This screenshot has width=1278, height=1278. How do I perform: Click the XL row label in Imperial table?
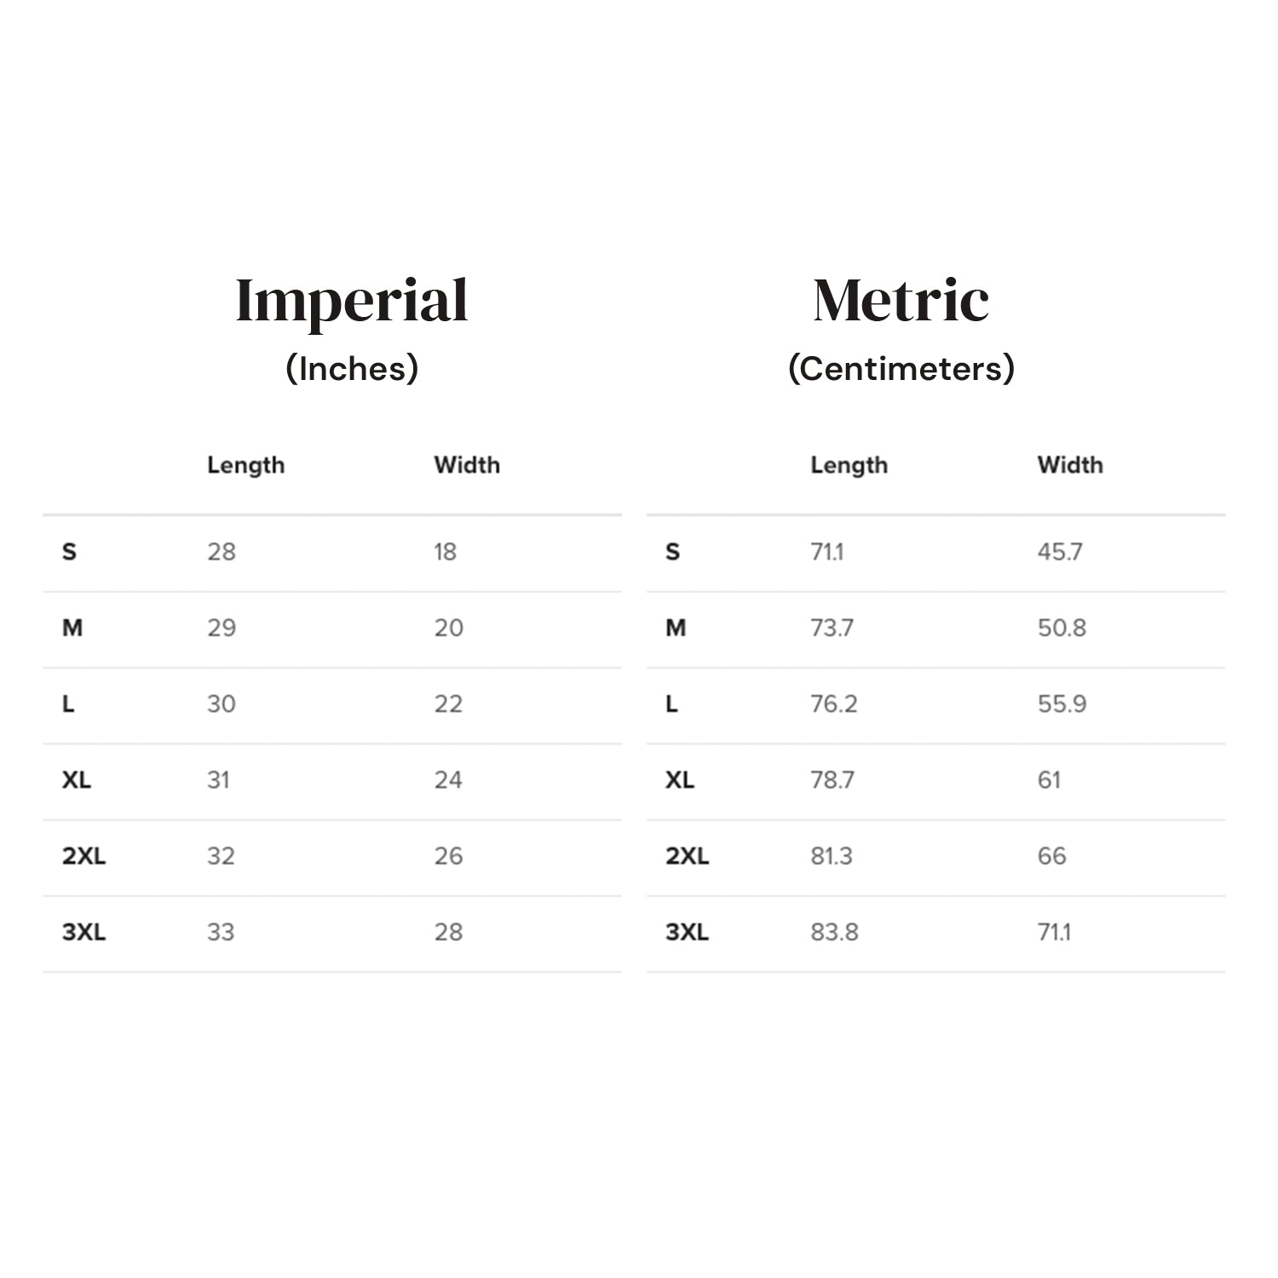pos(77,780)
